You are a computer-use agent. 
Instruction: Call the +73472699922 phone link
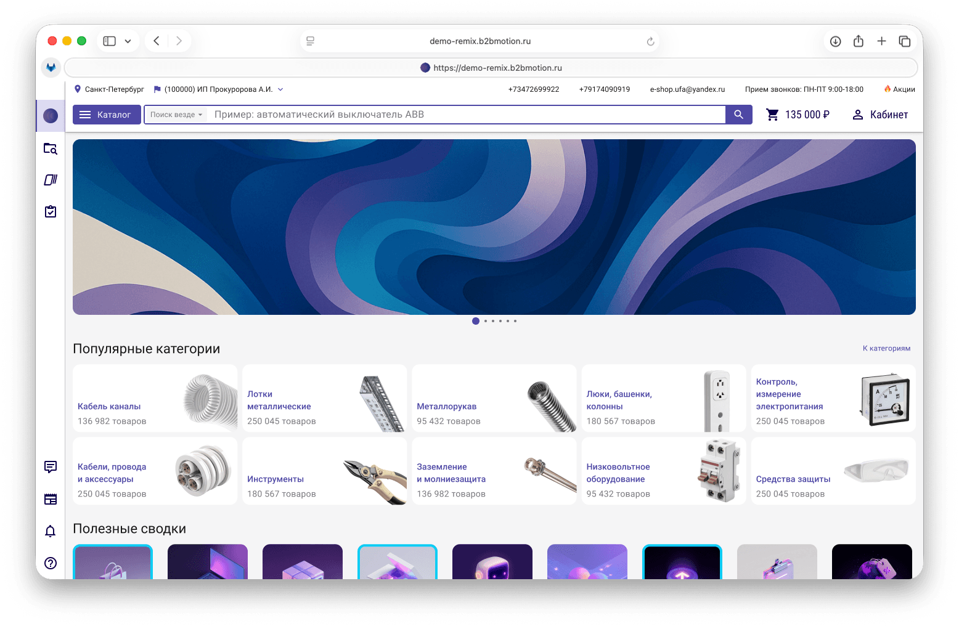coord(534,89)
